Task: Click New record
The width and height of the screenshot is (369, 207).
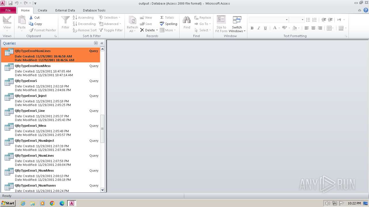Action: coord(146,18)
